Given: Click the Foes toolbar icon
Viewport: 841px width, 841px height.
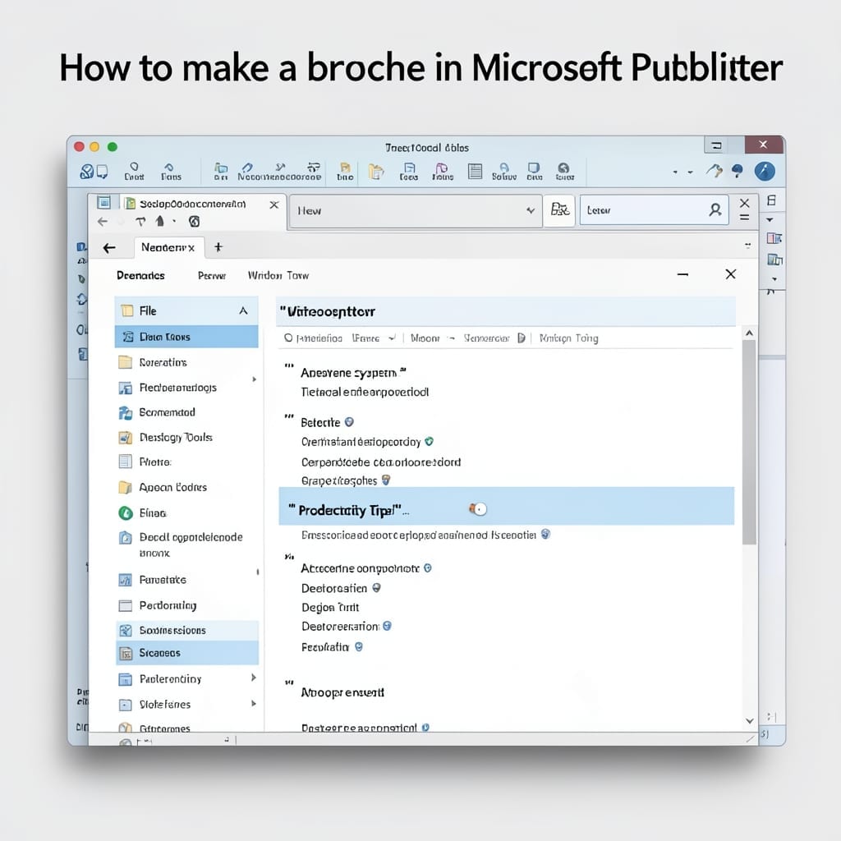Looking at the screenshot, I should tap(409, 171).
